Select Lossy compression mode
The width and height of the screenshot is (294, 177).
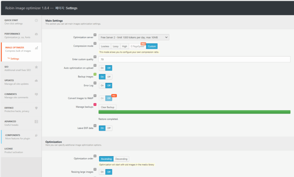116,46
